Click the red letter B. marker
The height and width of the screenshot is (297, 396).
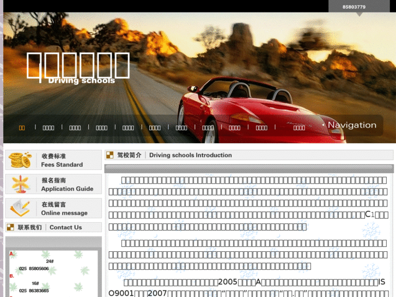click(x=12, y=276)
